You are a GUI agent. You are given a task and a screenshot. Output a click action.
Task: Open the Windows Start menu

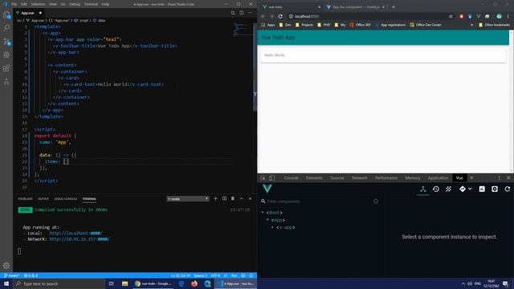(x=6, y=283)
